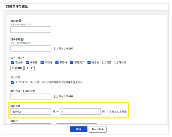
Task: Toggle the すべてダウンロード済 output status checkbox
Action: (12, 82)
